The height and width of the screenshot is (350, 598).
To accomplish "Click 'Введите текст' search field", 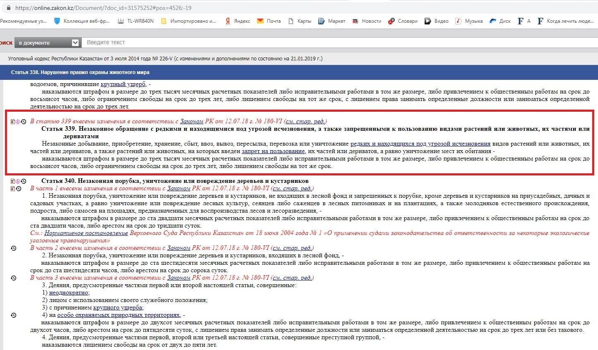I will click(339, 42).
